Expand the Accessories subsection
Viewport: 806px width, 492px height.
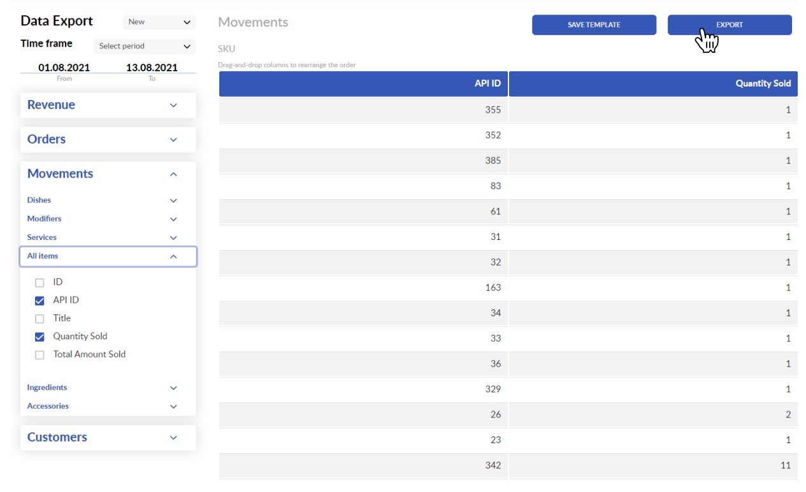tap(108, 405)
